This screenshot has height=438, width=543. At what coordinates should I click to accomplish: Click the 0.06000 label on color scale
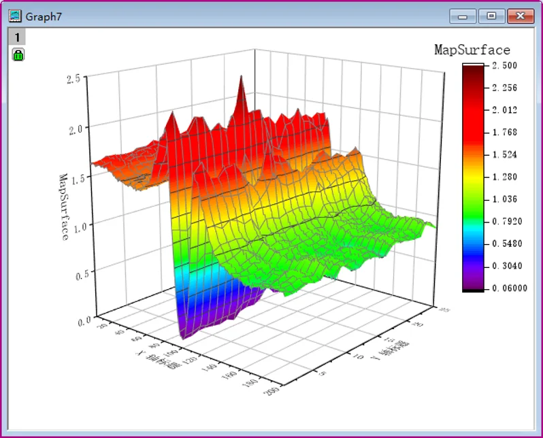pos(510,288)
